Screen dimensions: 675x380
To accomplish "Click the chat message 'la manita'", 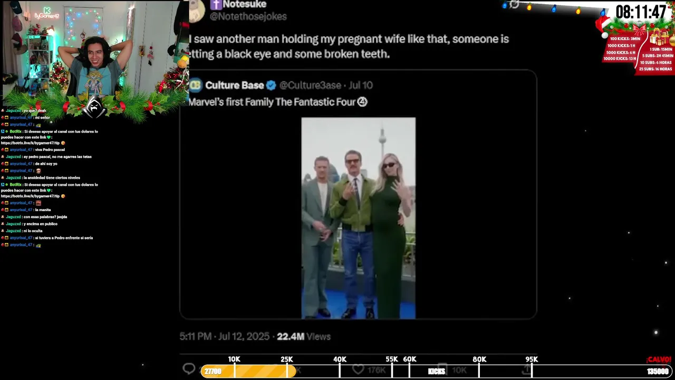I will click(43, 210).
